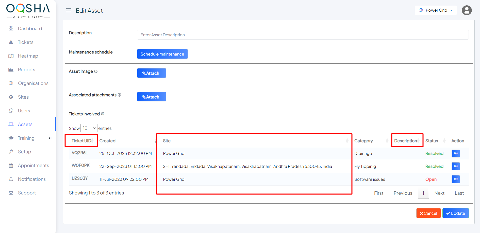Click Cancel to discard changes
The height and width of the screenshot is (233, 480).
[x=428, y=213]
